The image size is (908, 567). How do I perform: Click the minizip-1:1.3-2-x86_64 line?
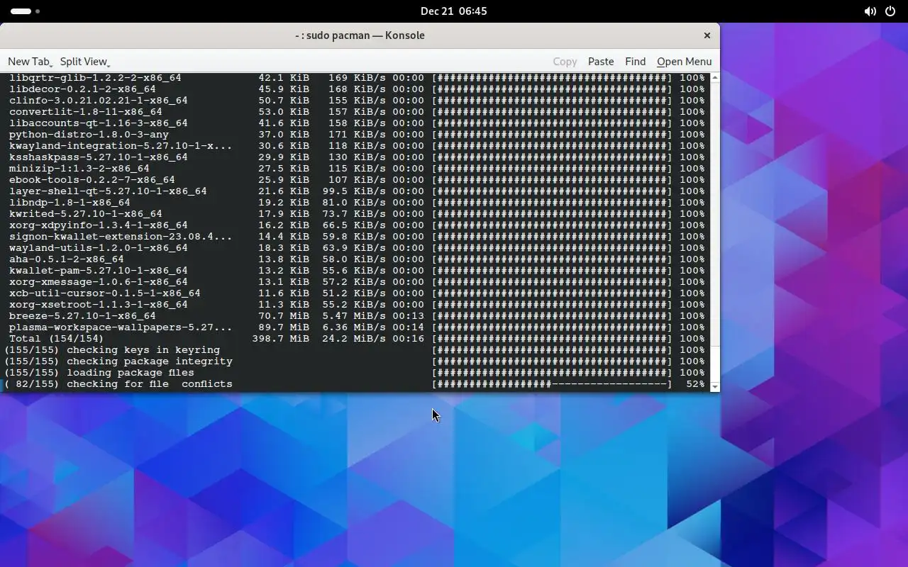coord(357,169)
